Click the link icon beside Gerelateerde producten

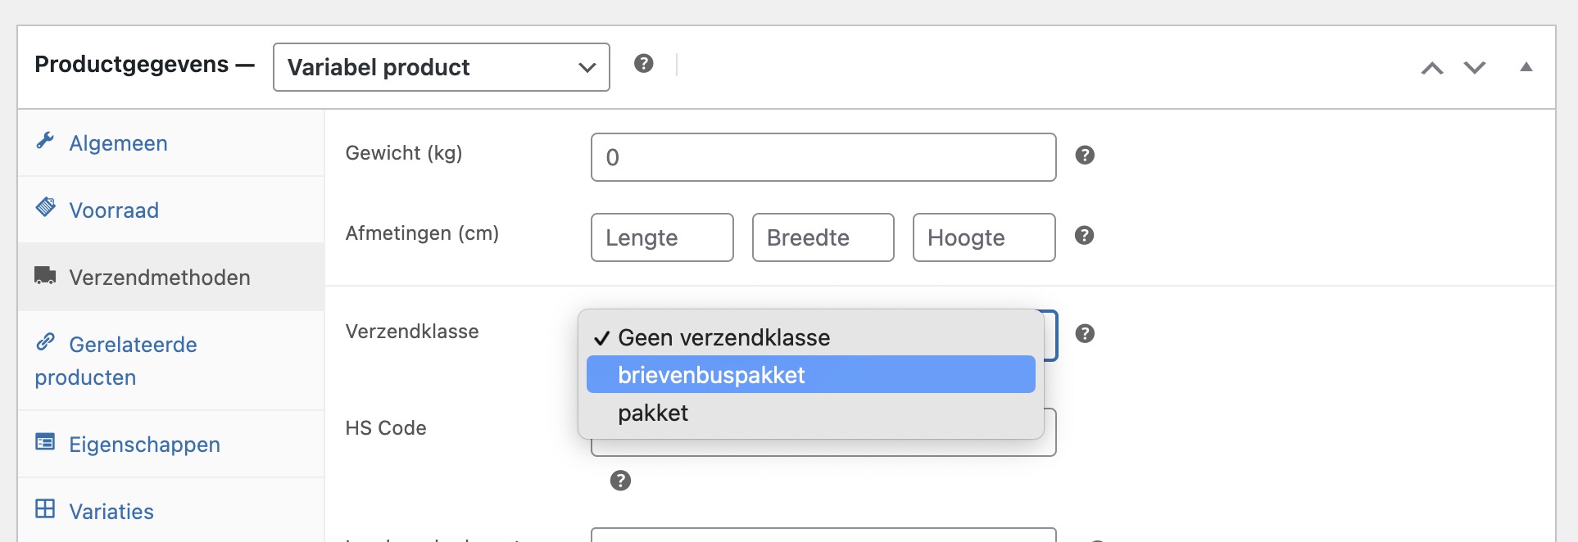47,343
